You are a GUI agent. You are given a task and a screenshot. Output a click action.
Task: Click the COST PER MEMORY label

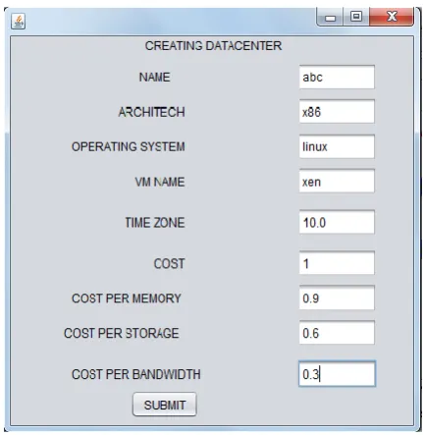point(127,299)
